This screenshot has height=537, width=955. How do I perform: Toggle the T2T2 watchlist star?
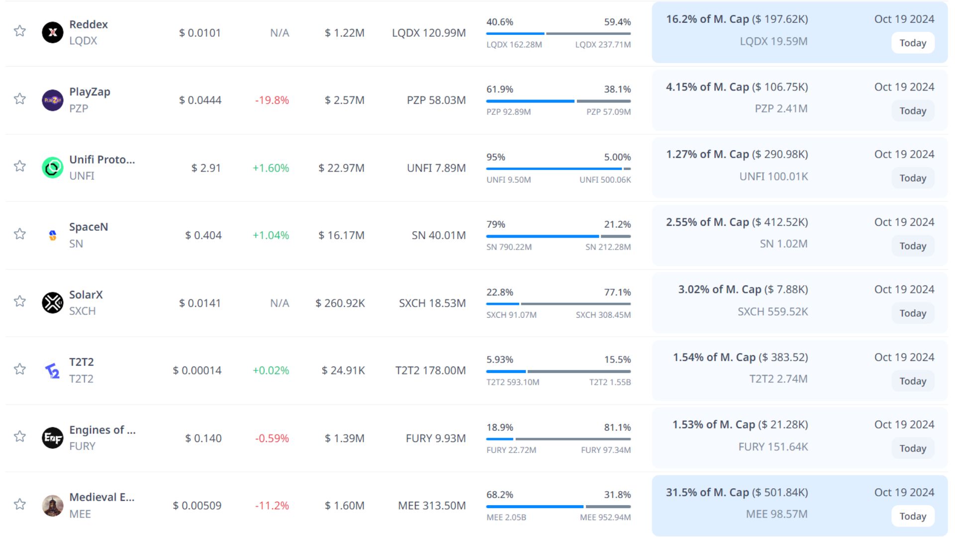tap(20, 369)
